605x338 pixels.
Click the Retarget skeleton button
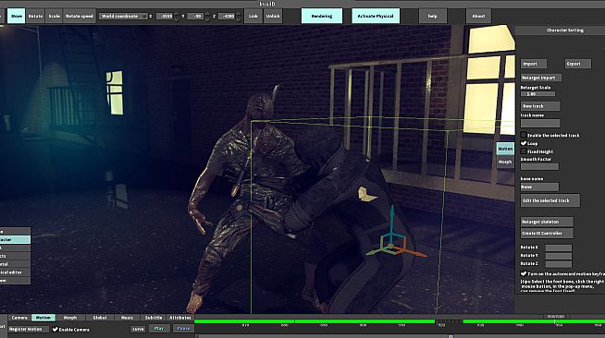coord(547,222)
